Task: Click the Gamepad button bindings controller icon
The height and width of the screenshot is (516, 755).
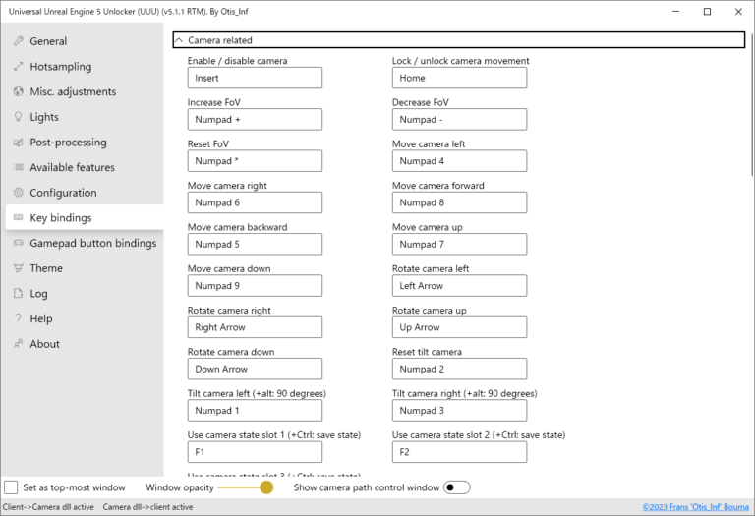Action: click(18, 243)
